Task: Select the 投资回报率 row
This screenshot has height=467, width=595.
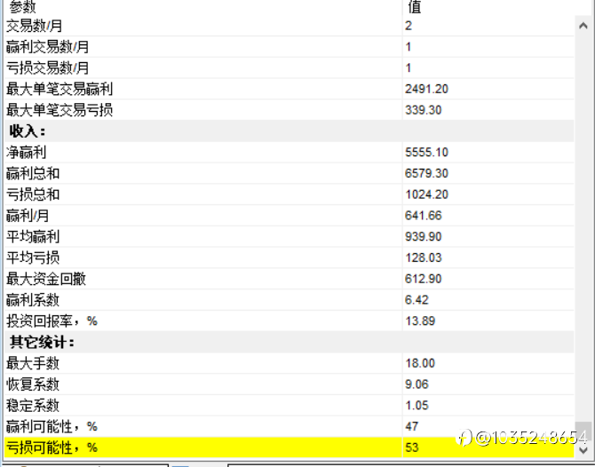Action: pos(290,321)
